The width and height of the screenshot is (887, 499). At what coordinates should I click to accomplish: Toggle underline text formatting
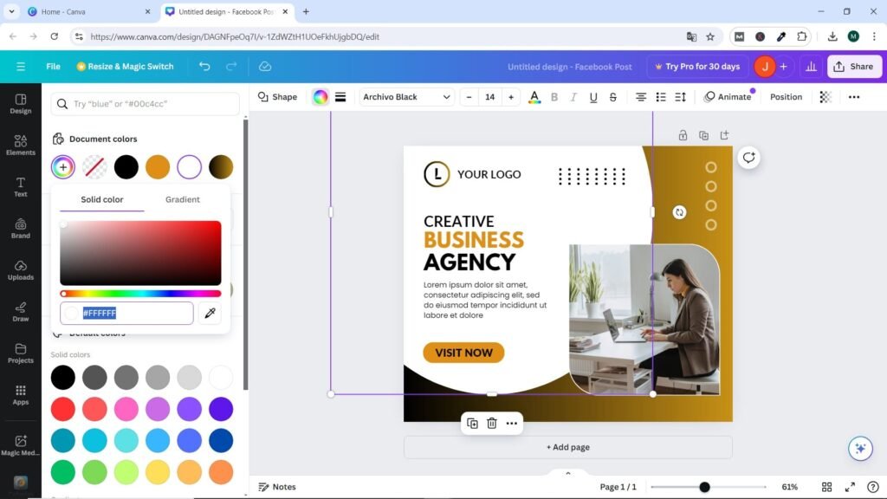pyautogui.click(x=593, y=97)
